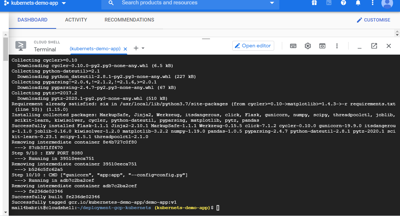Click the '---> fe236de02346' line
The height and width of the screenshot is (216, 400).
[39, 191]
